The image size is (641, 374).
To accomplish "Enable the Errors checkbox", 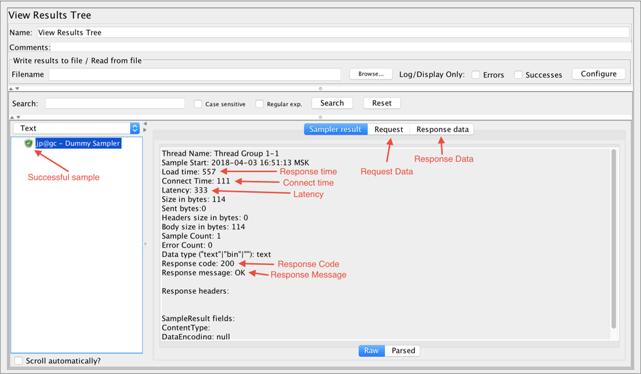I will click(x=475, y=75).
